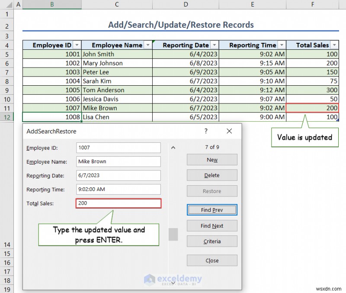Select row 12 header
346x293 pixels.
point(7,117)
